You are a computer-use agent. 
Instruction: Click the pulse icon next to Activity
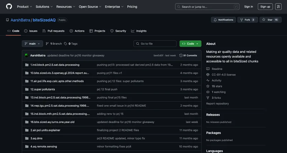208,80
